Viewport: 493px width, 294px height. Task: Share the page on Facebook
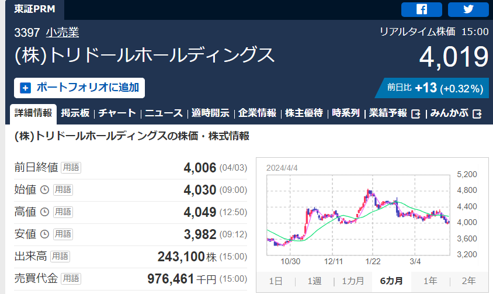click(421, 9)
